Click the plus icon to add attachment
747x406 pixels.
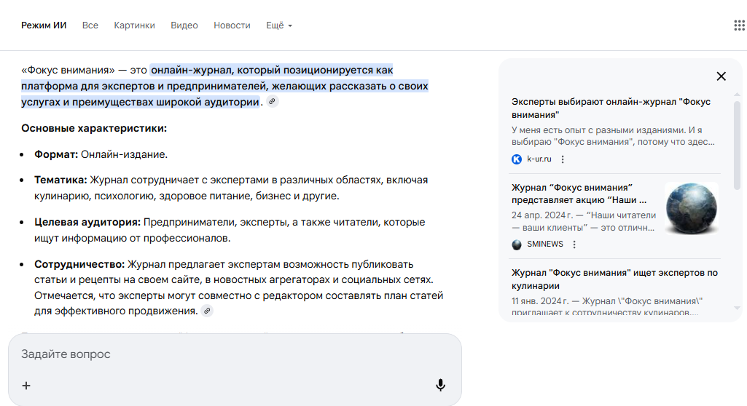tap(26, 386)
